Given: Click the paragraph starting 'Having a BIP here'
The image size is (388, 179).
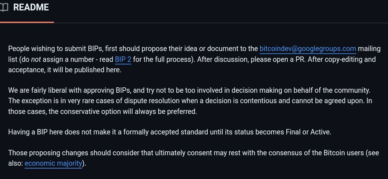Looking at the screenshot, I should click(170, 132).
